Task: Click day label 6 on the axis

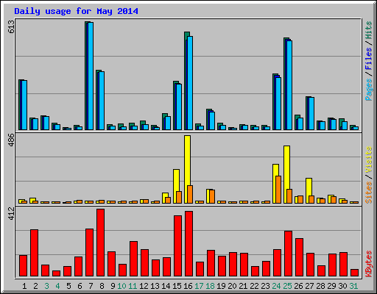Action: click(x=80, y=286)
